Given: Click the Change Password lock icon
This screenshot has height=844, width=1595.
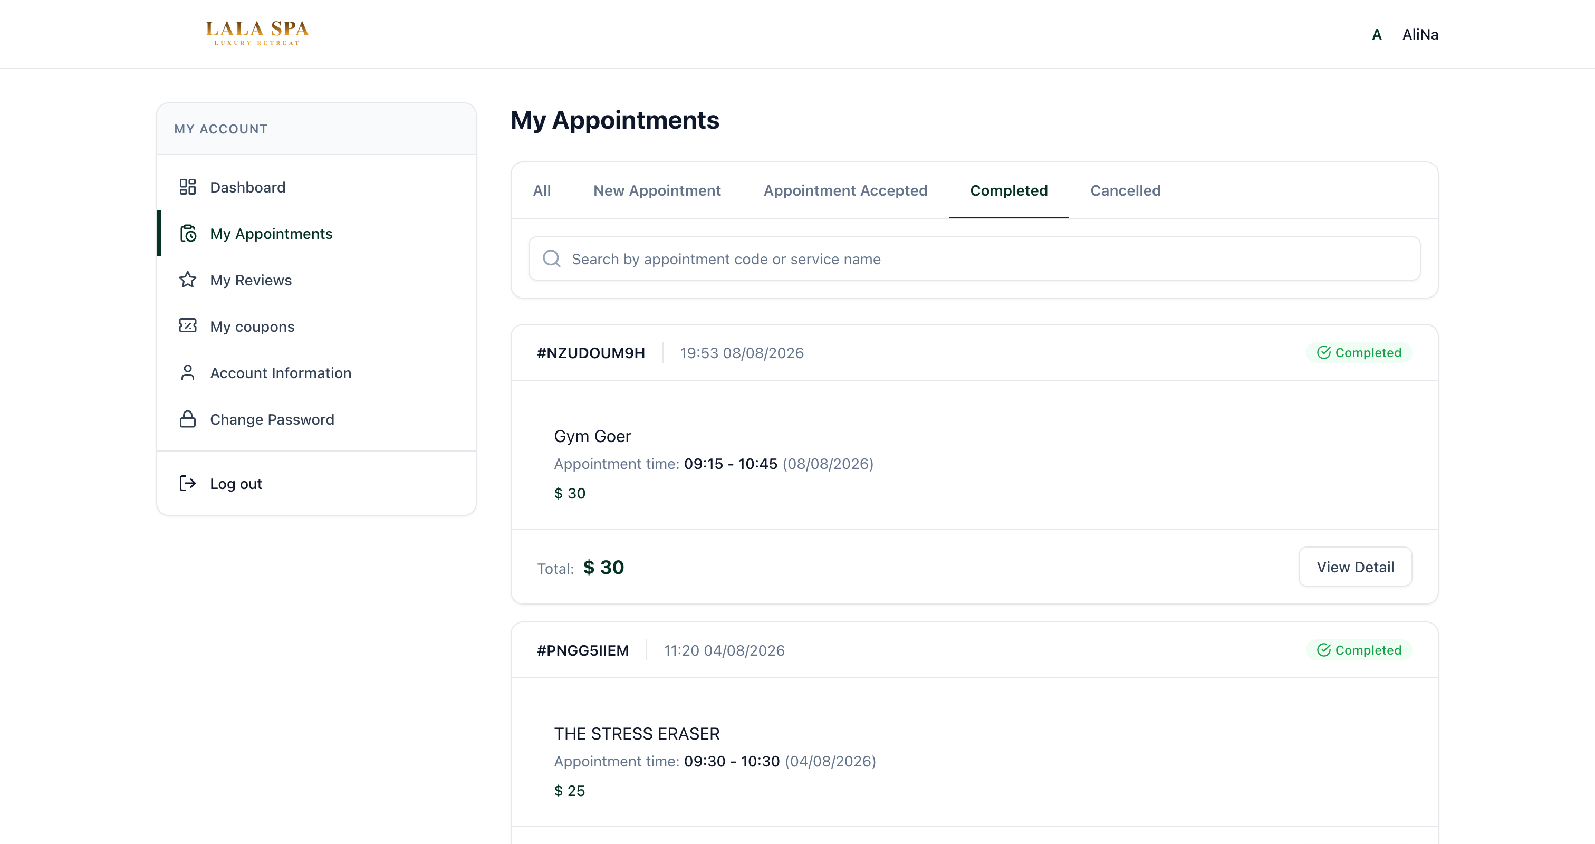Looking at the screenshot, I should pos(188,419).
